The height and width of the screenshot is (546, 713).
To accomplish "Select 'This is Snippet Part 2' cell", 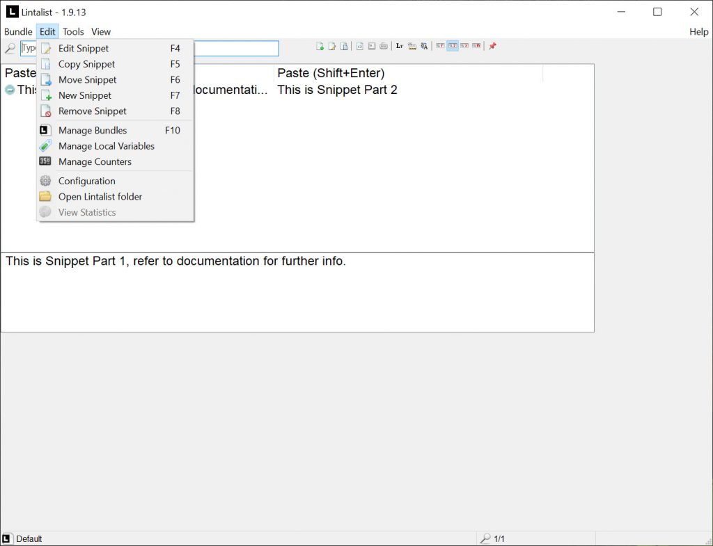I will click(x=338, y=90).
